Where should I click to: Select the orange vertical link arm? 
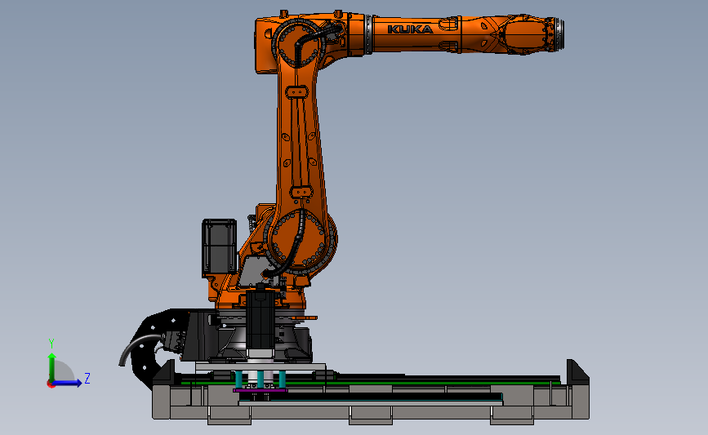click(301, 138)
